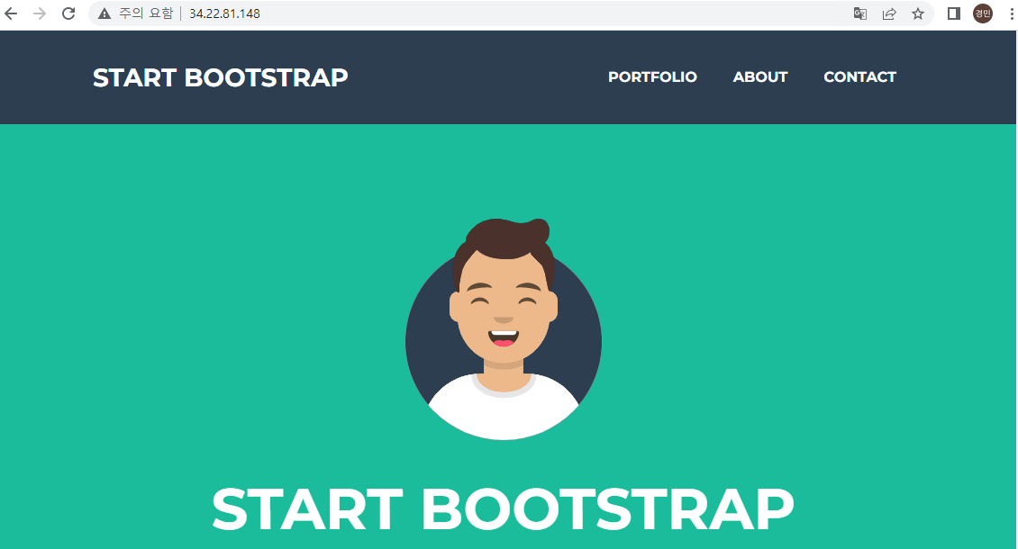1018x549 pixels.
Task: Open the browser side panel icon
Action: point(954,13)
